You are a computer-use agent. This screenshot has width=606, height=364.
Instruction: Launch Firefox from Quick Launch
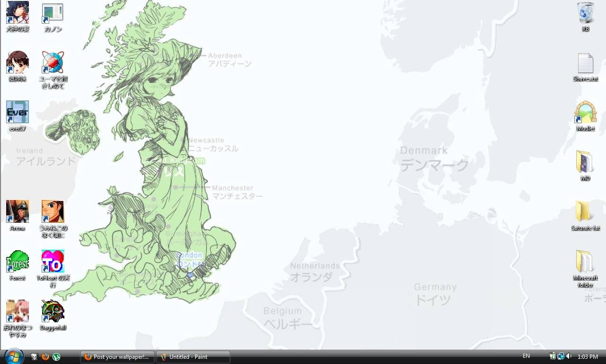(45, 357)
